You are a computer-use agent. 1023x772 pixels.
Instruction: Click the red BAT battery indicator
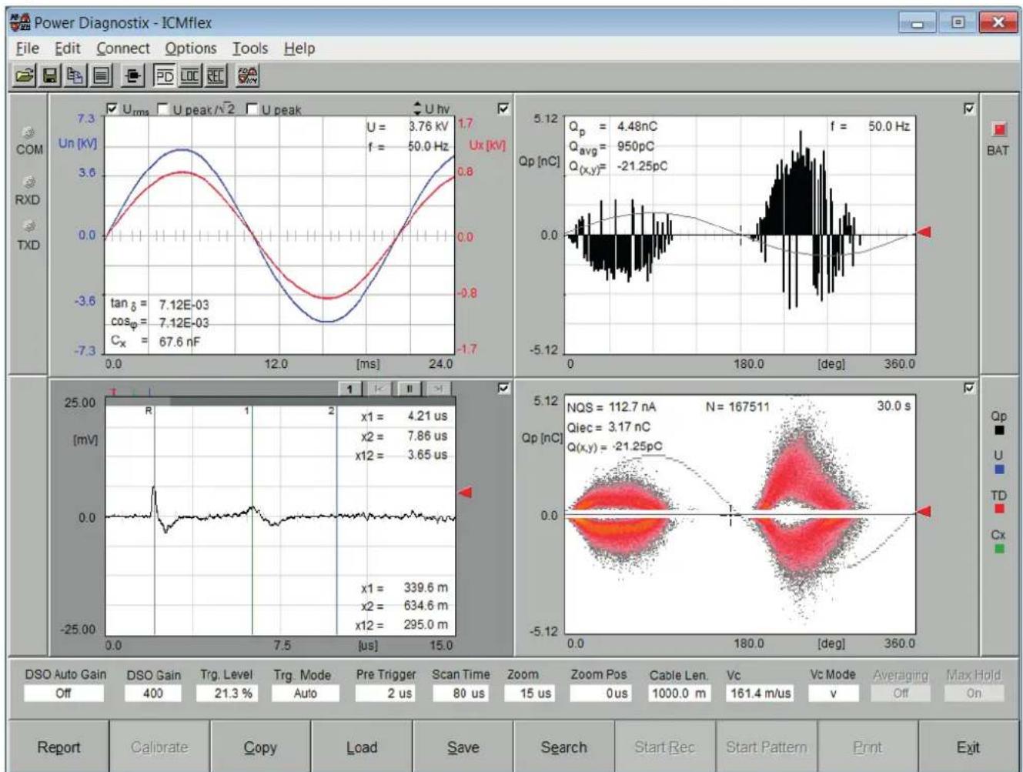(1000, 129)
